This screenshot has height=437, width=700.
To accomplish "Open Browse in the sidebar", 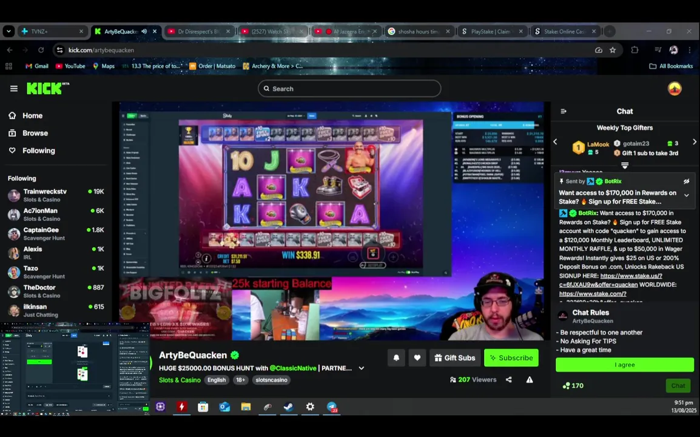I will [x=28, y=133].
